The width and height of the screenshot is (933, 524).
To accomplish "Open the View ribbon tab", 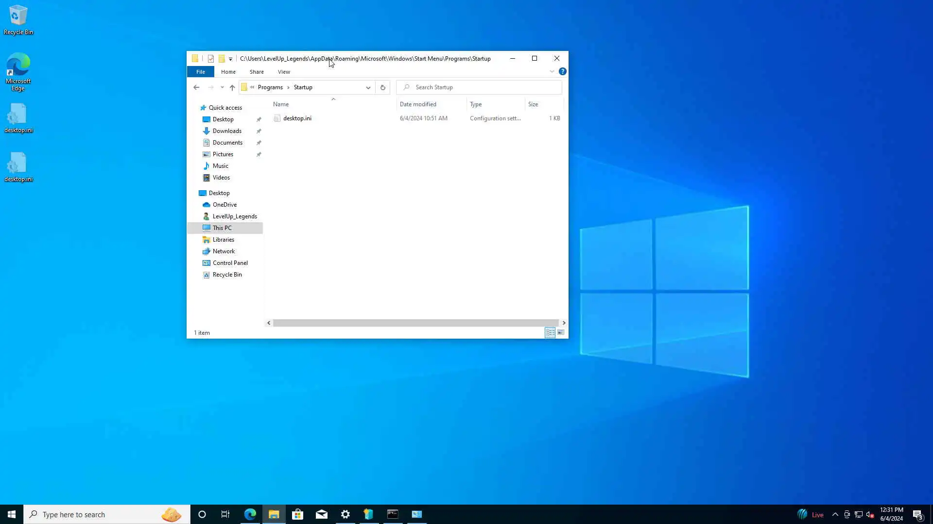I will (x=284, y=72).
